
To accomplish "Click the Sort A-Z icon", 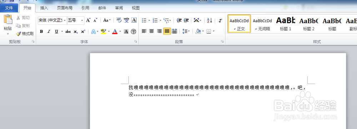I will tap(210, 20).
